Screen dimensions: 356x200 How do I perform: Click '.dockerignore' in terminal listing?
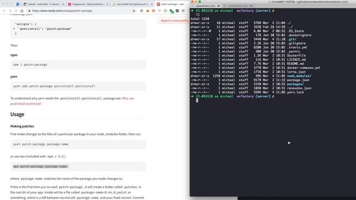[299, 35]
